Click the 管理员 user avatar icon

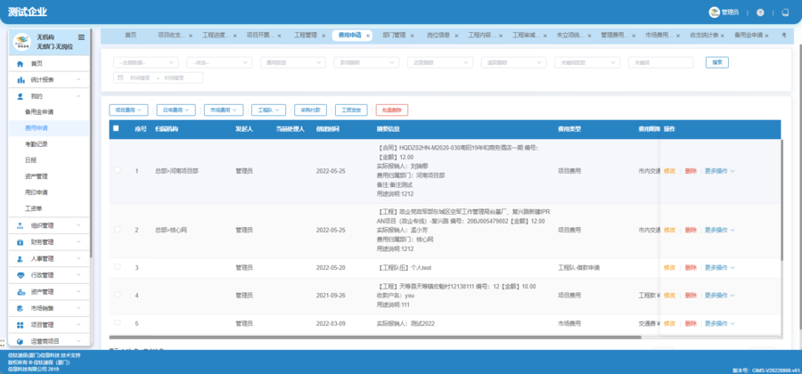714,12
